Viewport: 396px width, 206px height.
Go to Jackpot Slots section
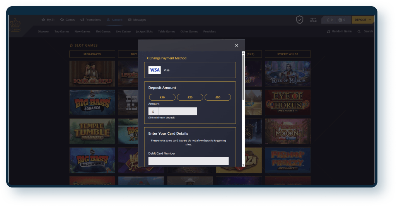pyautogui.click(x=144, y=32)
